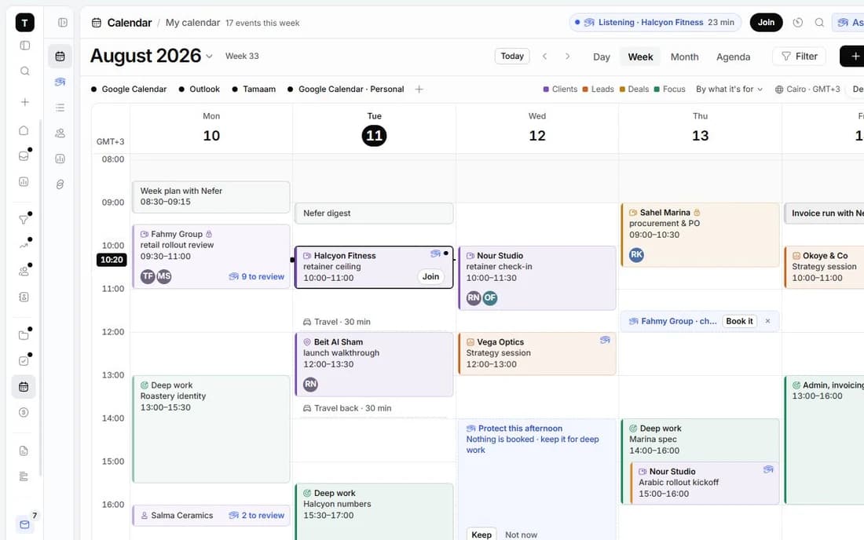Click the search icon in top bar
The width and height of the screenshot is (864, 540).
[x=819, y=23]
